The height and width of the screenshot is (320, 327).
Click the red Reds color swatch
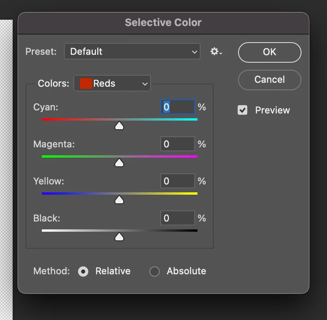click(x=86, y=84)
